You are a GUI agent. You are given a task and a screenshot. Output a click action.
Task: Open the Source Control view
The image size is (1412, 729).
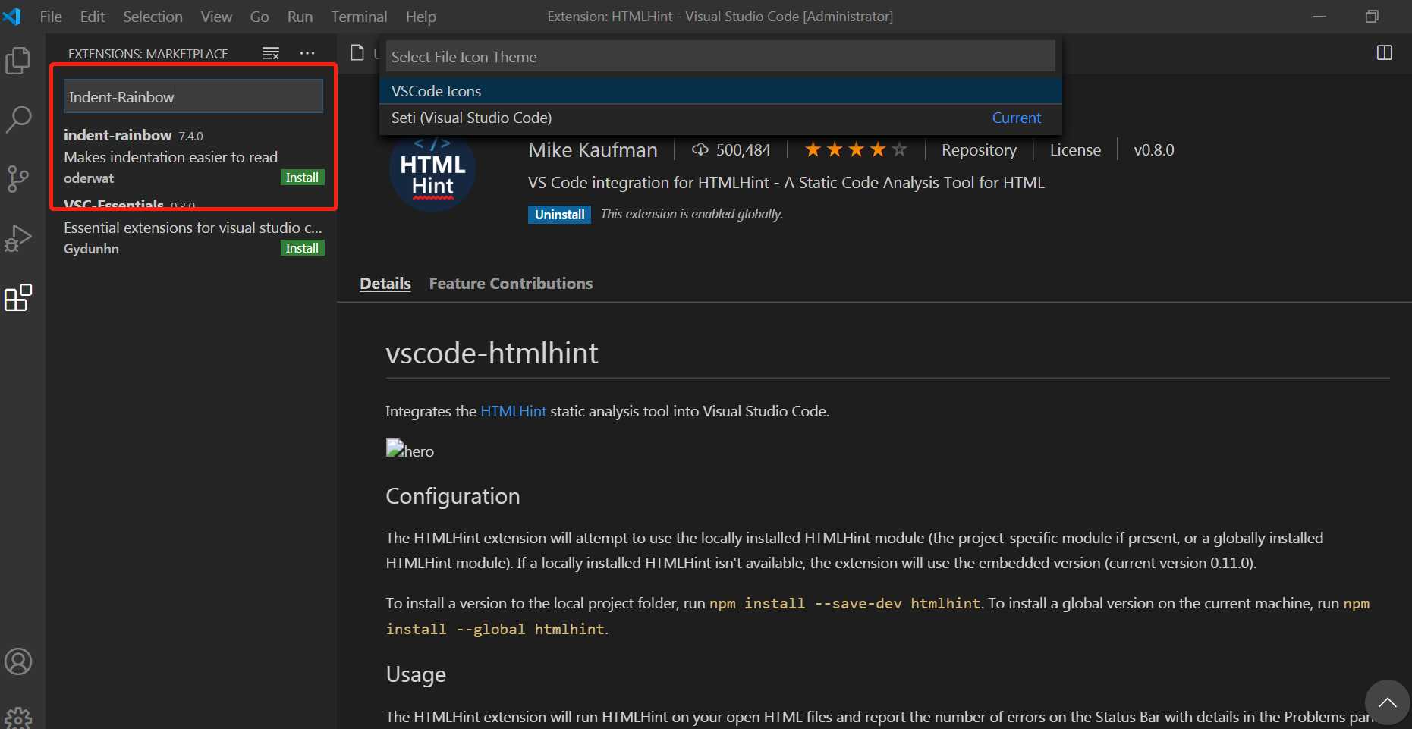tap(18, 179)
